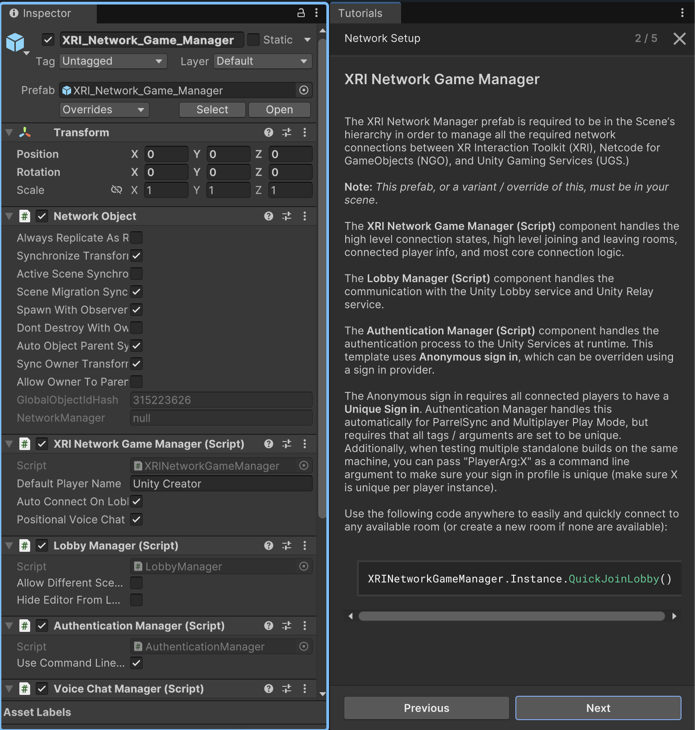Toggle the GameObject active checkbox

[x=48, y=40]
